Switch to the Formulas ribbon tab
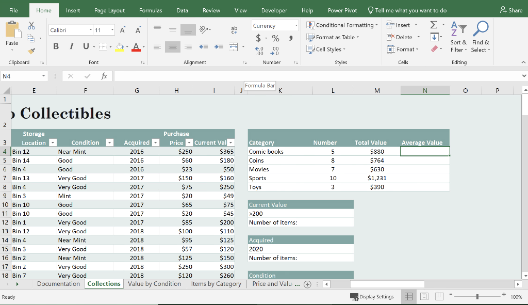This screenshot has height=305, width=528. pos(150,10)
